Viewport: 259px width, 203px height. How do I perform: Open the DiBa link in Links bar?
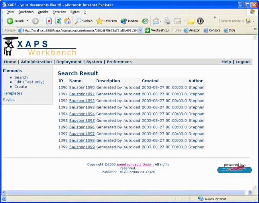pyautogui.click(x=230, y=30)
